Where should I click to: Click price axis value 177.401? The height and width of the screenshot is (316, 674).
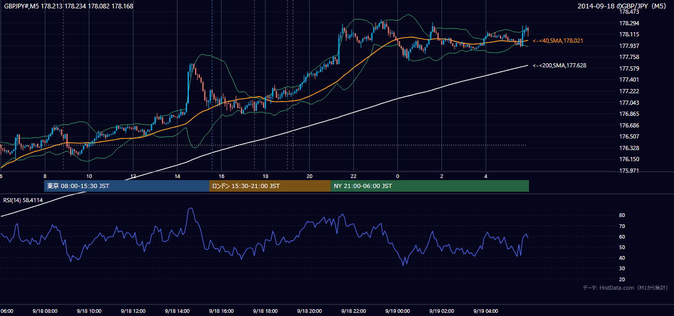(x=629, y=80)
